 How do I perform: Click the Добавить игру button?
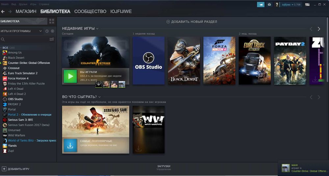pos(16,169)
